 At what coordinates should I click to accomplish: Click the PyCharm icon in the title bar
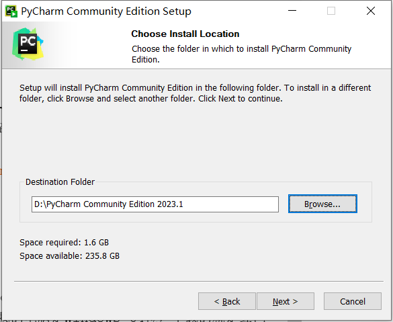(11, 11)
